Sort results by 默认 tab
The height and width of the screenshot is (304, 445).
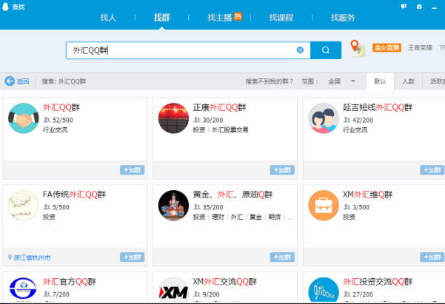[381, 81]
